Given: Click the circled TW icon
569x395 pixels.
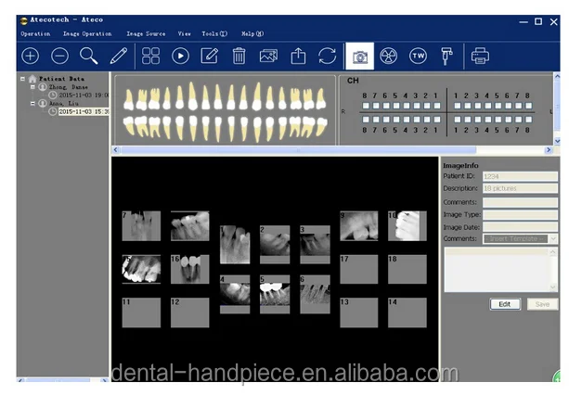Looking at the screenshot, I should tap(418, 57).
